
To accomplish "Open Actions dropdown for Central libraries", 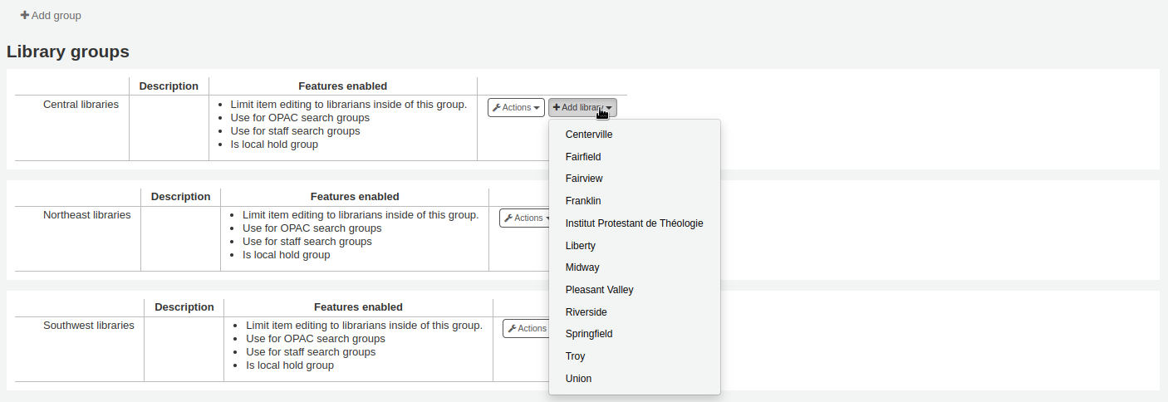I will click(x=516, y=108).
